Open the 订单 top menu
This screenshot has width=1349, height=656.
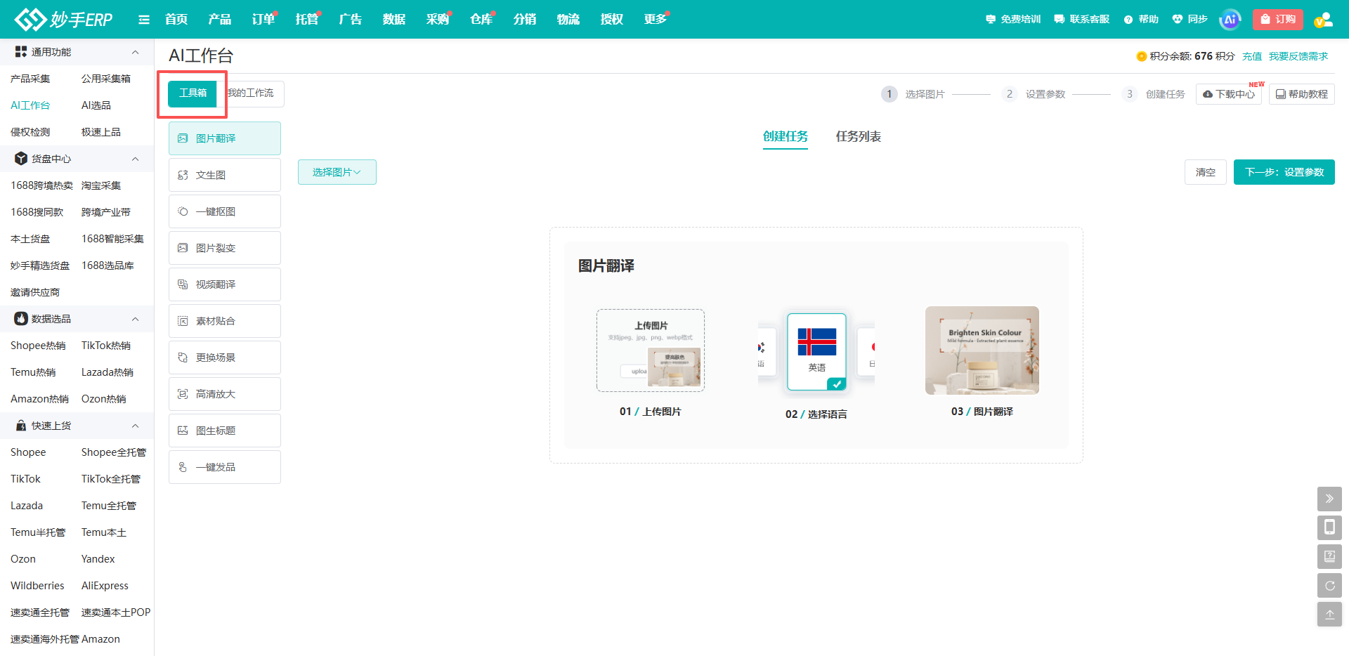tap(263, 19)
